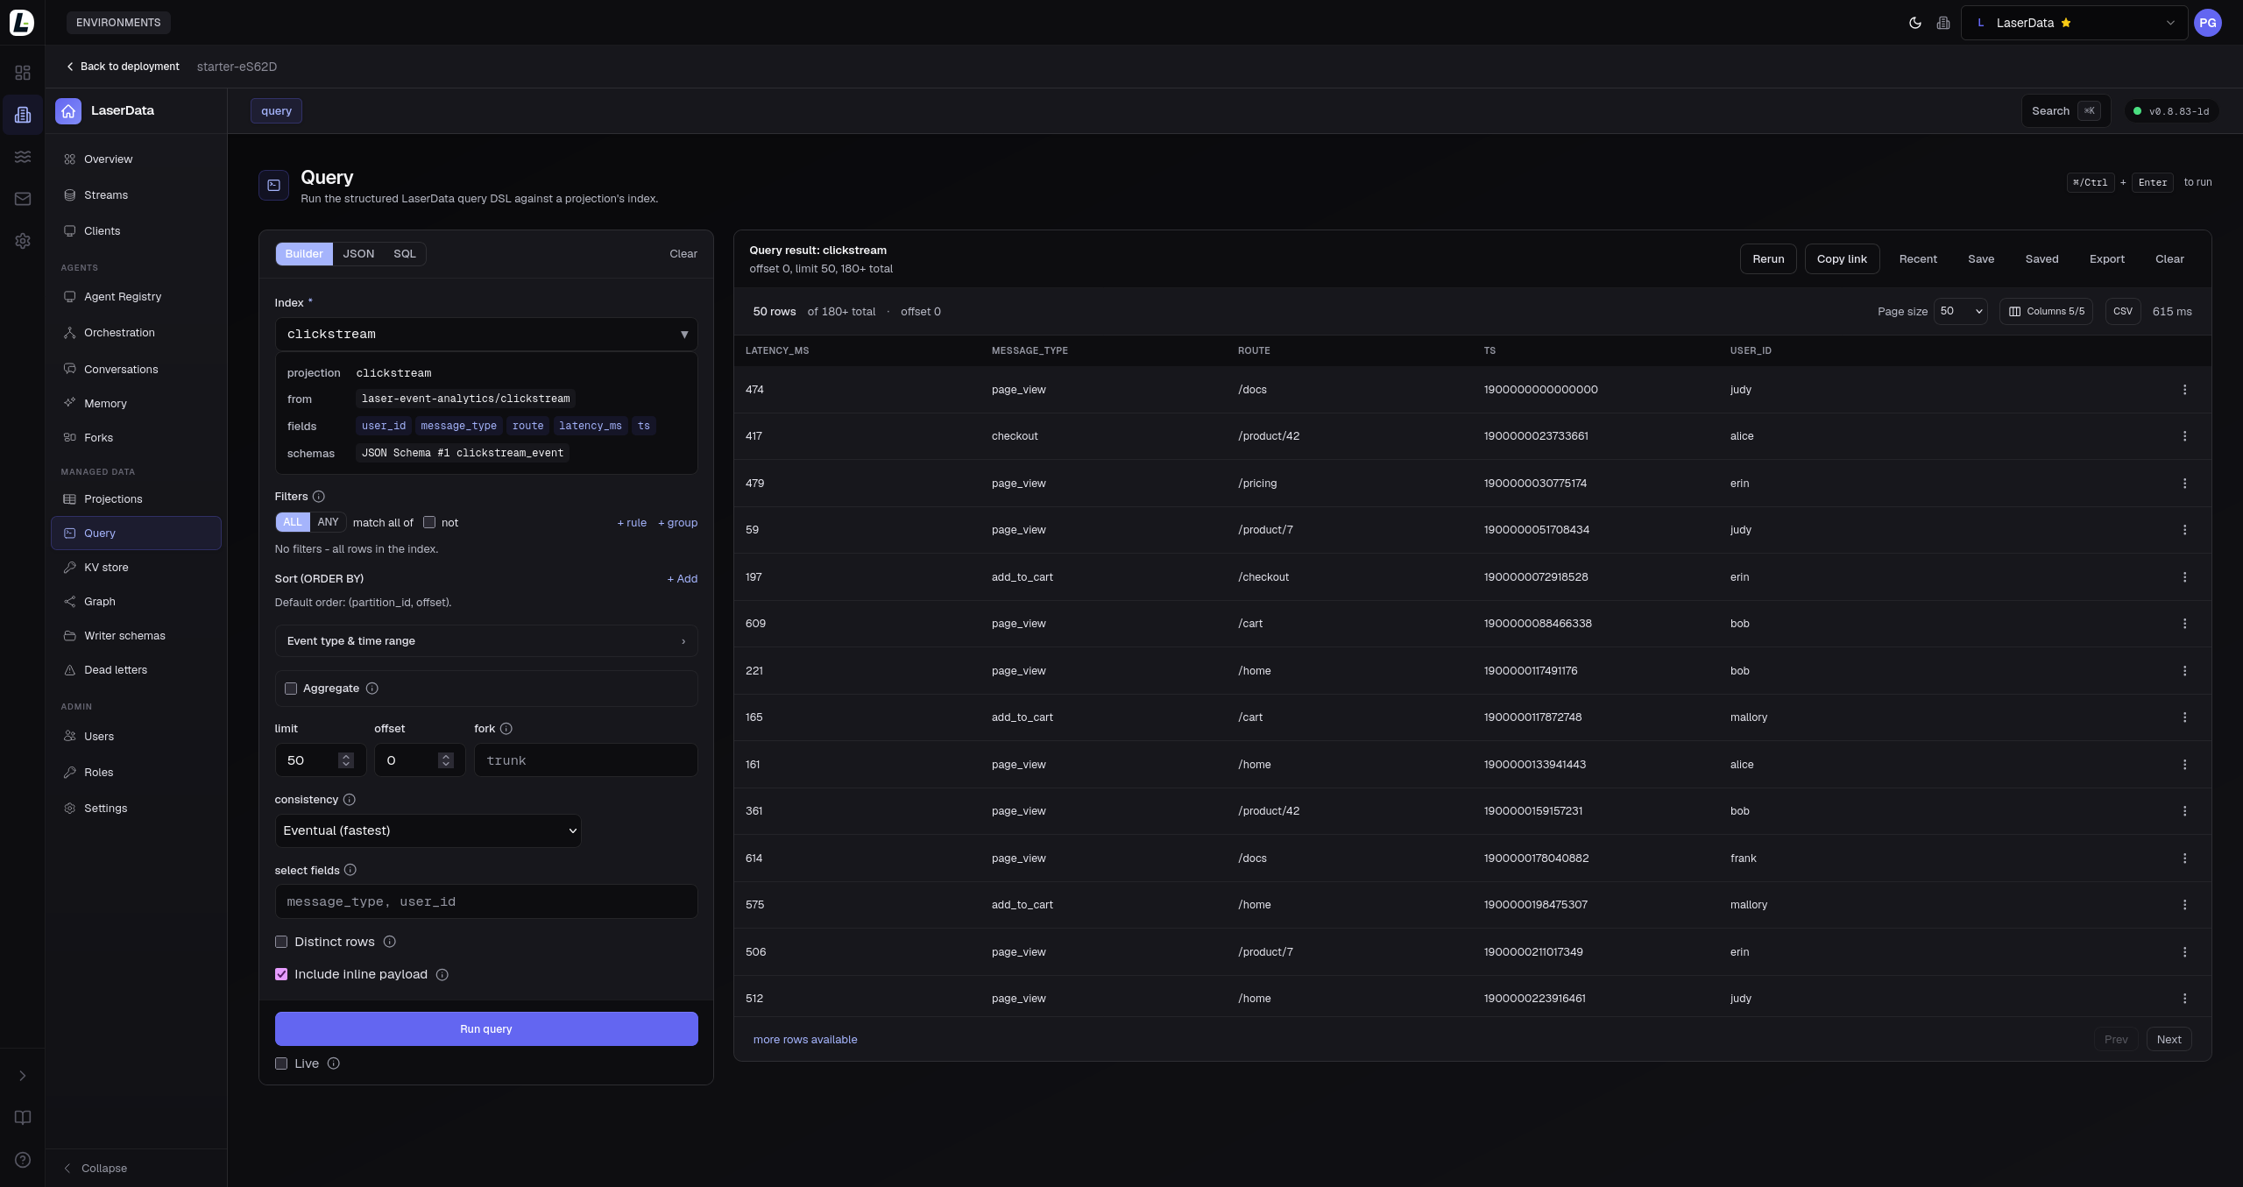Image resolution: width=2243 pixels, height=1187 pixels.
Task: Select ANY filter match mode
Action: click(328, 522)
